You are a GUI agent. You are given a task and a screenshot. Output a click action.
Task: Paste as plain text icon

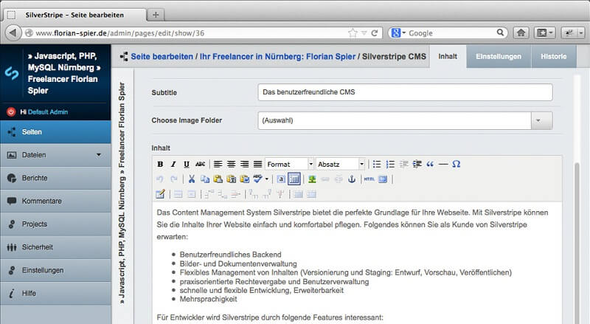click(x=232, y=179)
